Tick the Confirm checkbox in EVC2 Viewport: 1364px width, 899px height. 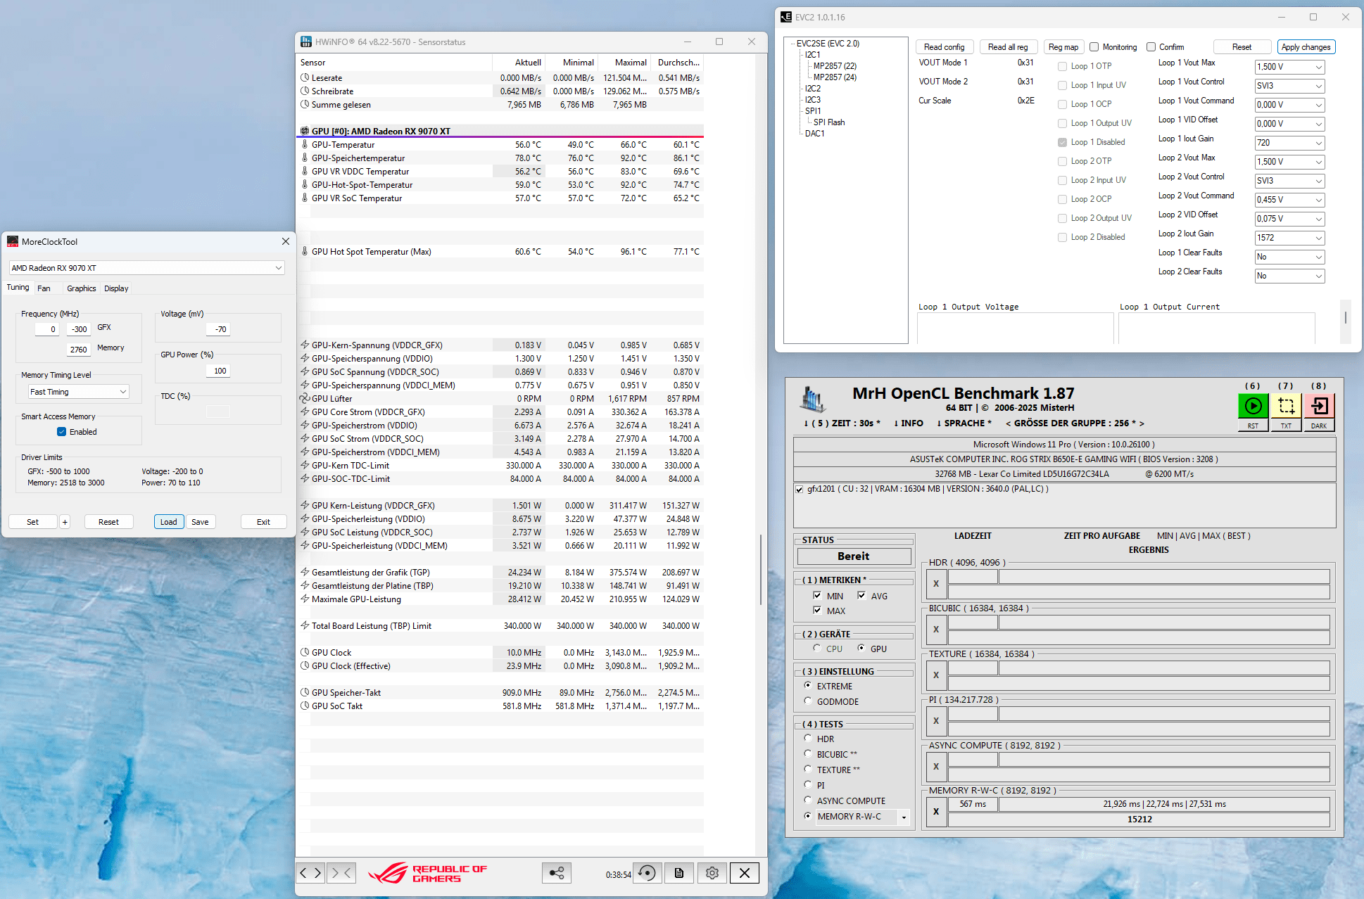[1151, 47]
